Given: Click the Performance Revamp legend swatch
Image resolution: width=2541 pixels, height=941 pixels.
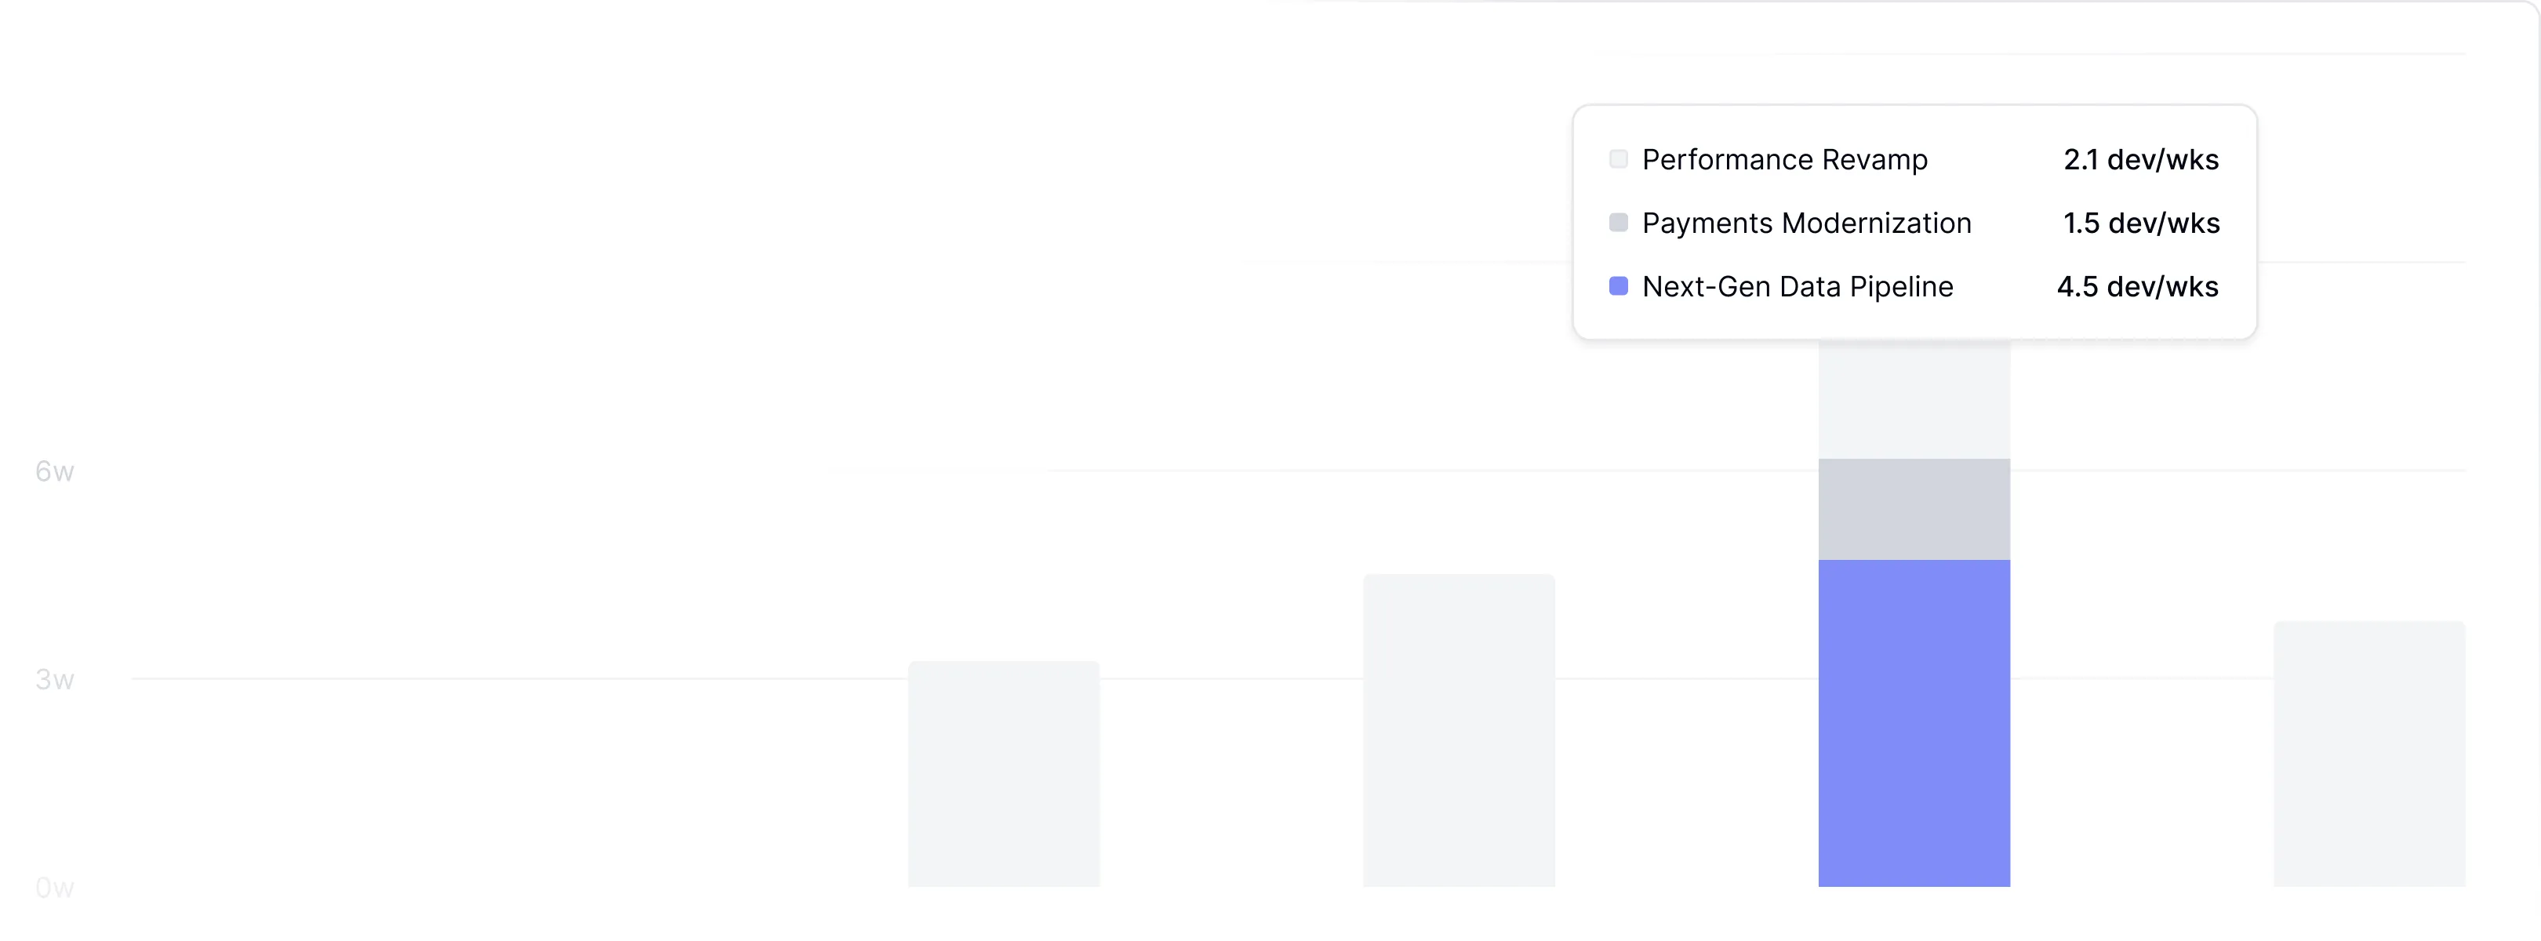Looking at the screenshot, I should point(1618,159).
